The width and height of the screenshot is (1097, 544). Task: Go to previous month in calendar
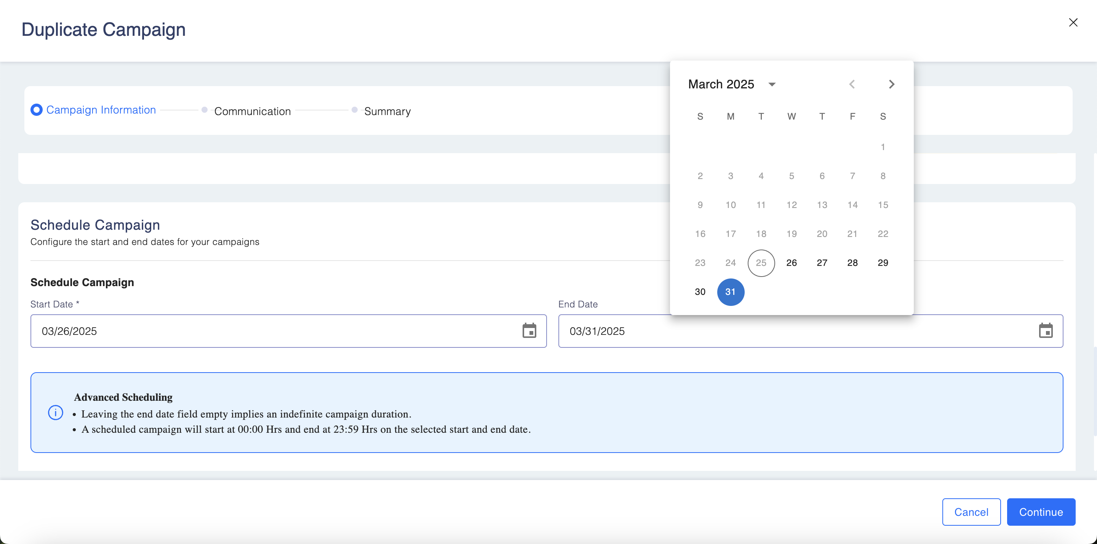tap(852, 84)
